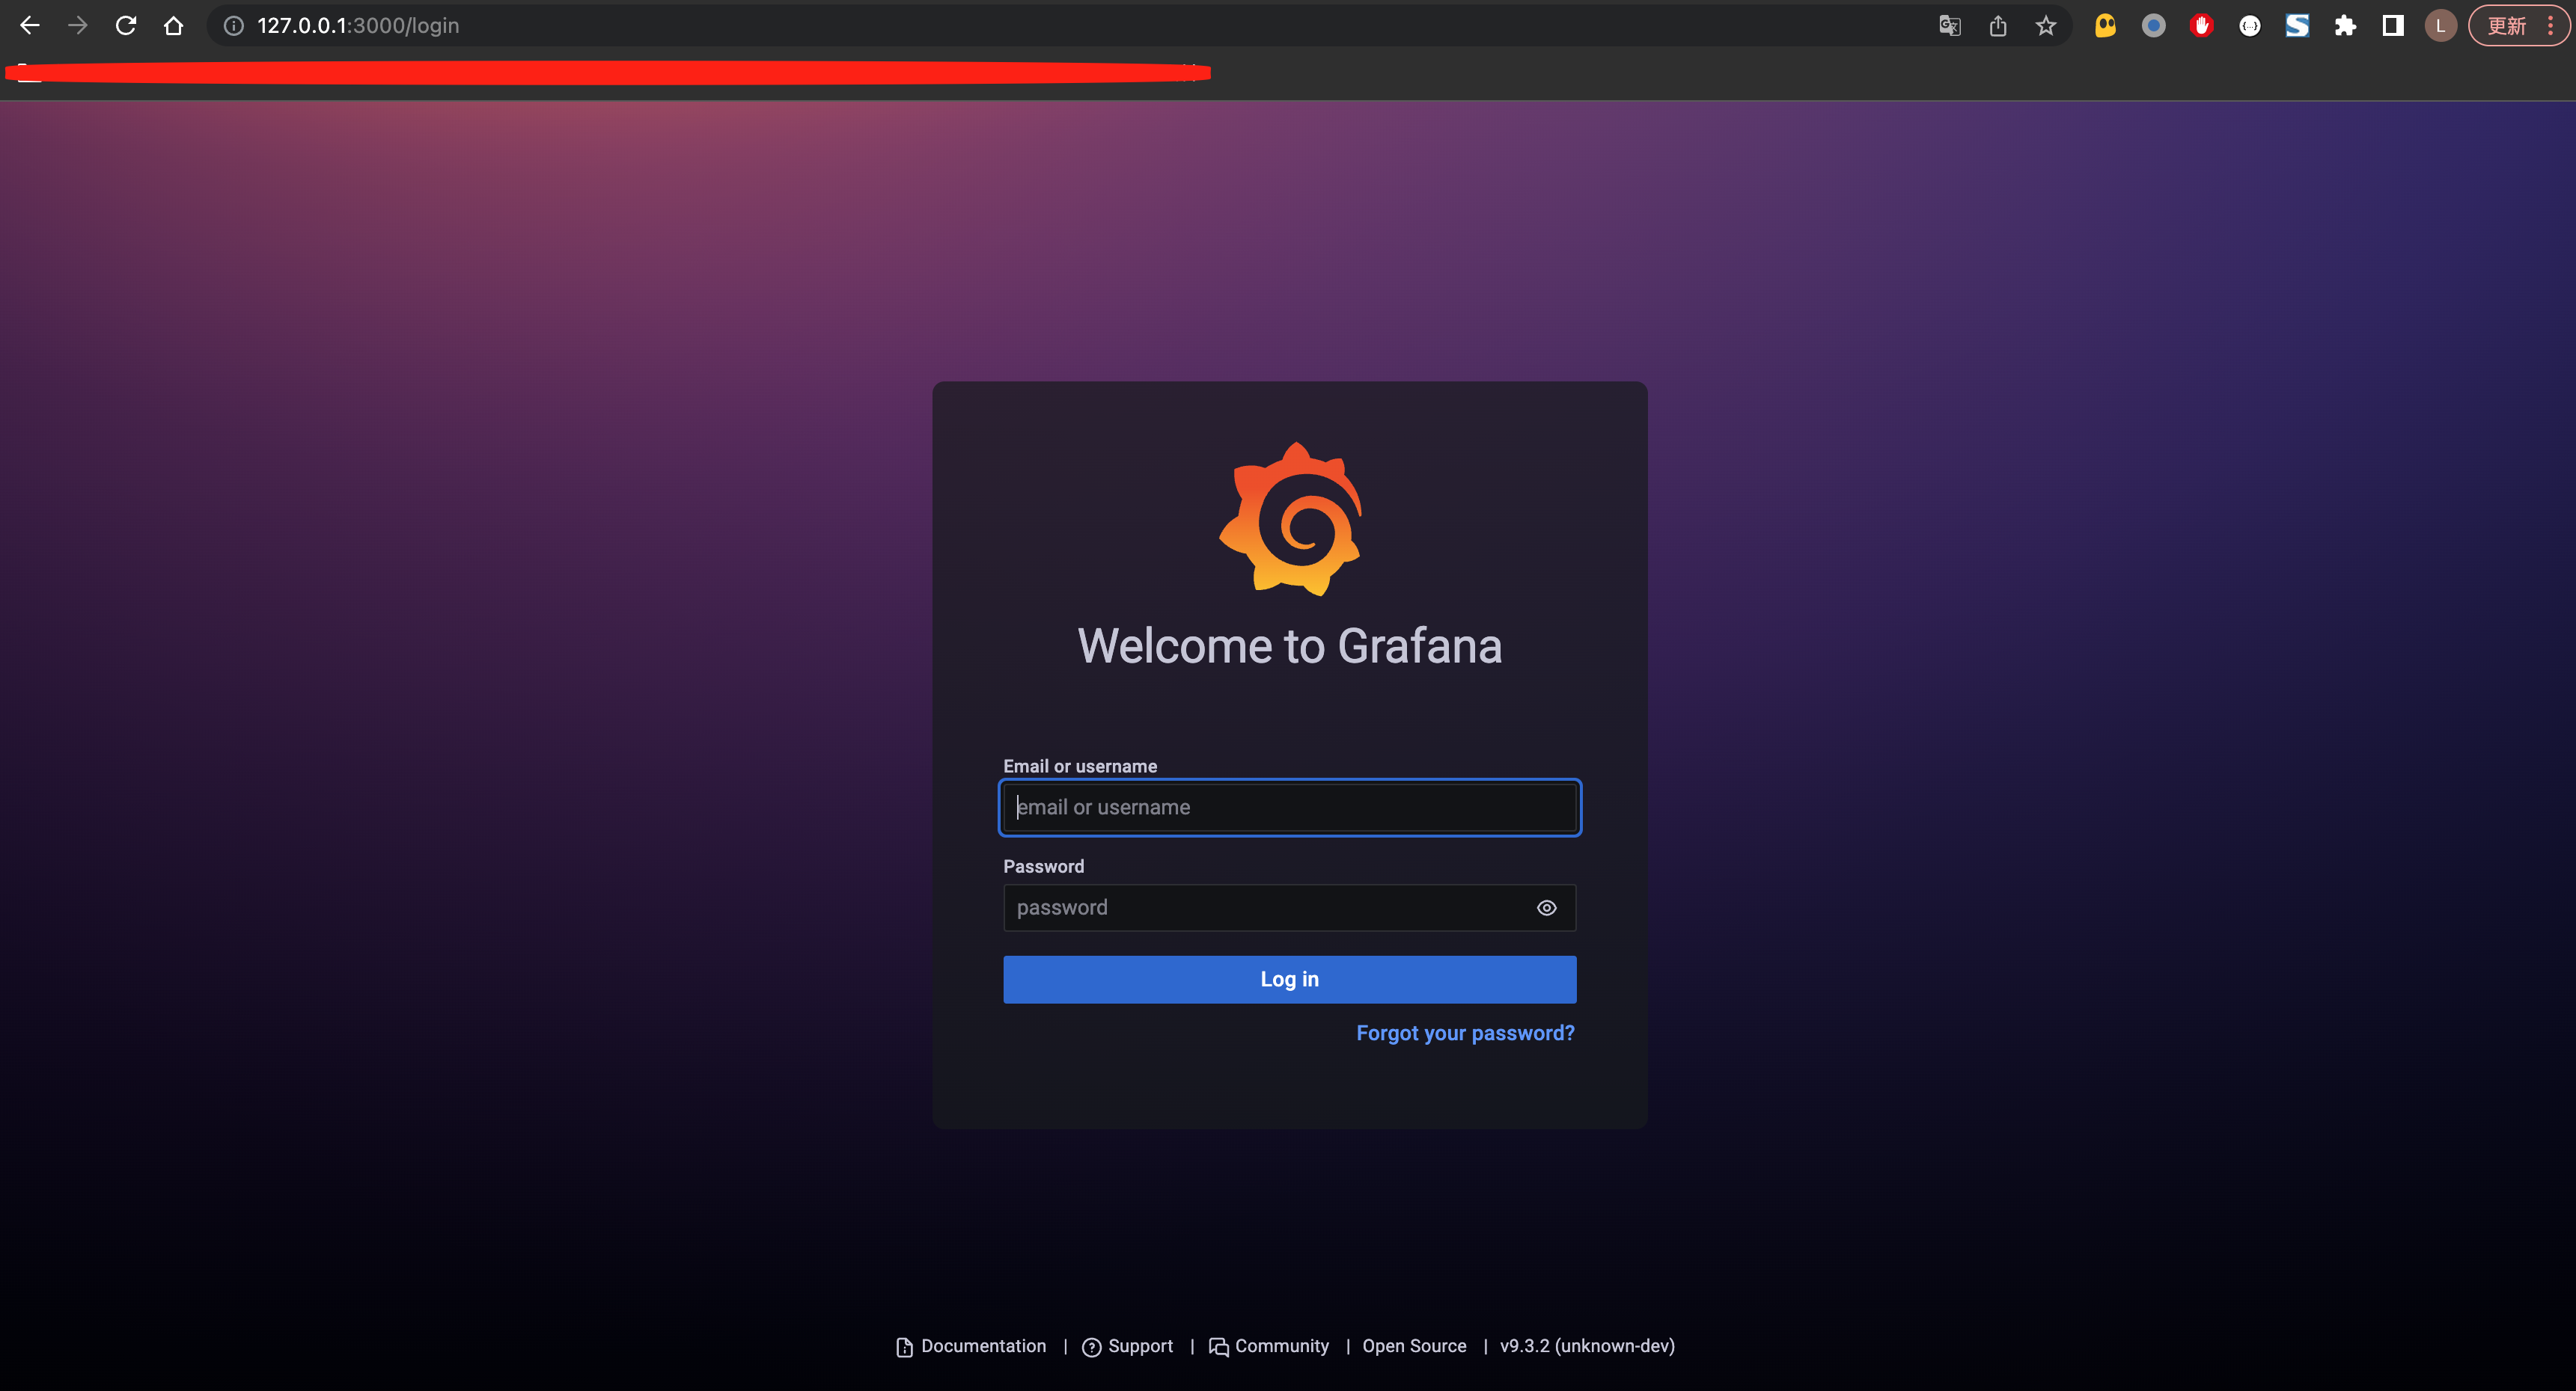Click the Password field label
2576x1391 pixels.
tap(1043, 866)
